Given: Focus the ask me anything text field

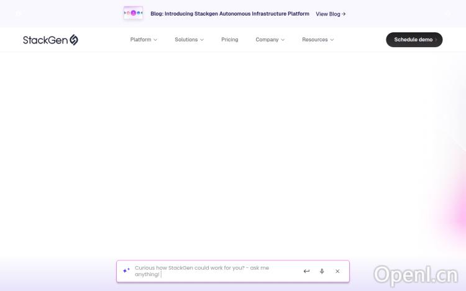Looking at the screenshot, I should [211, 271].
